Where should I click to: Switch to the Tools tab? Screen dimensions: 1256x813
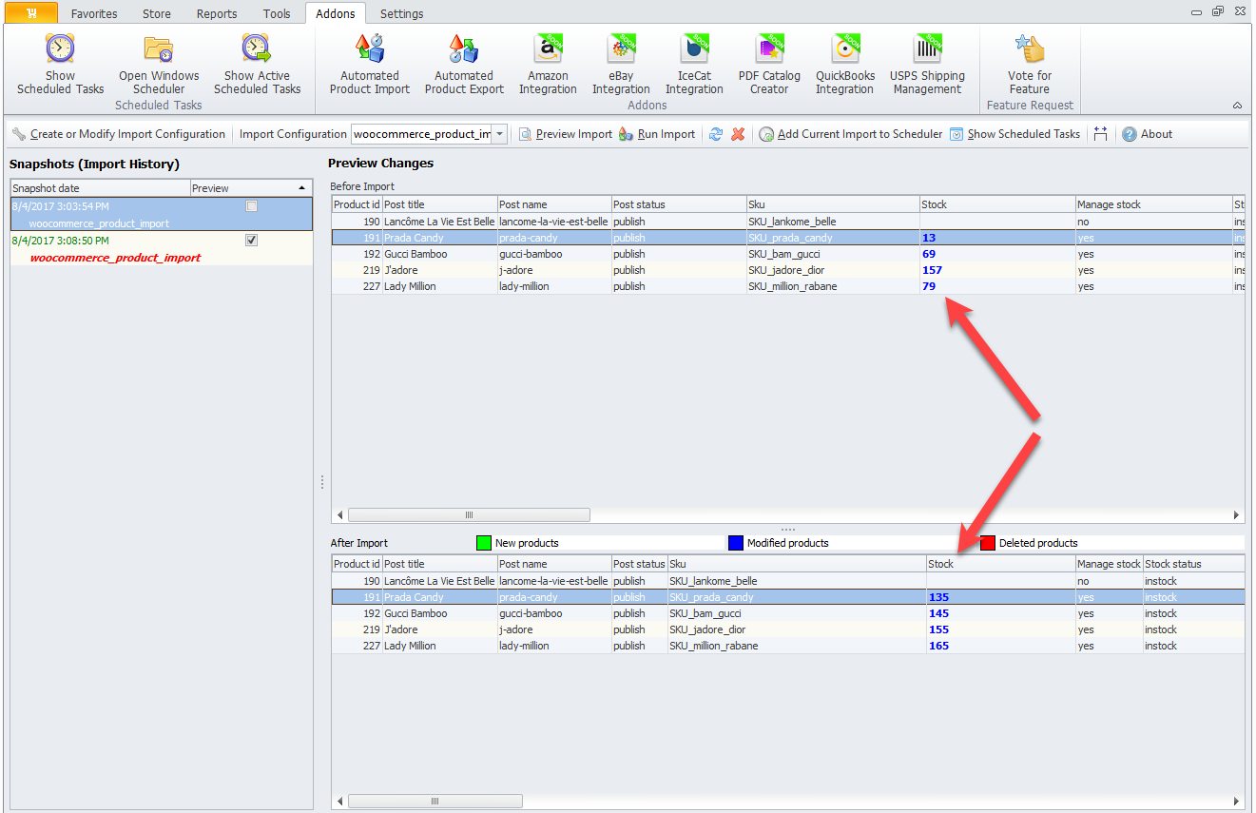point(277,13)
